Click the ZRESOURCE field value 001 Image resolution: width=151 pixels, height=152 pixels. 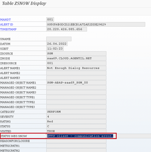pos(76,63)
